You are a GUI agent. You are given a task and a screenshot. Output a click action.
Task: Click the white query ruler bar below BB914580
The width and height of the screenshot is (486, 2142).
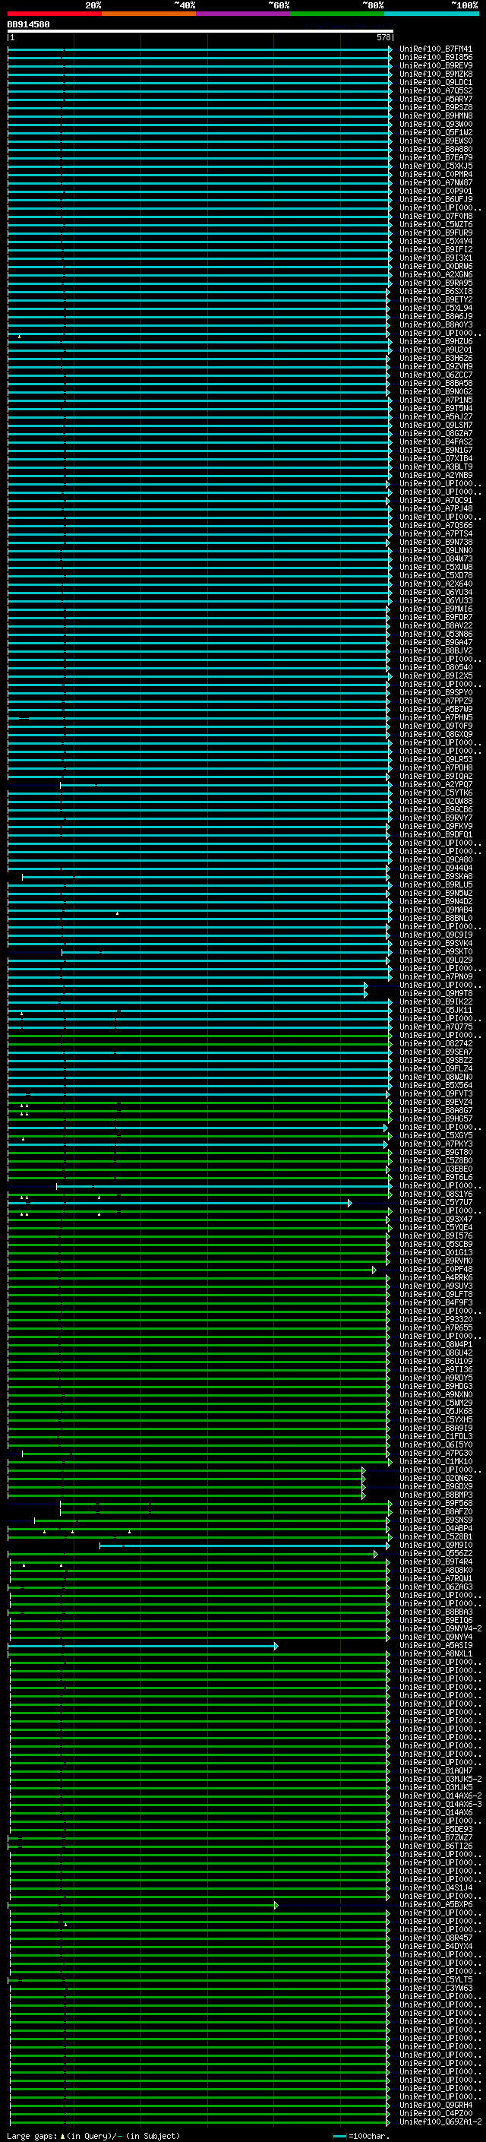point(200,32)
